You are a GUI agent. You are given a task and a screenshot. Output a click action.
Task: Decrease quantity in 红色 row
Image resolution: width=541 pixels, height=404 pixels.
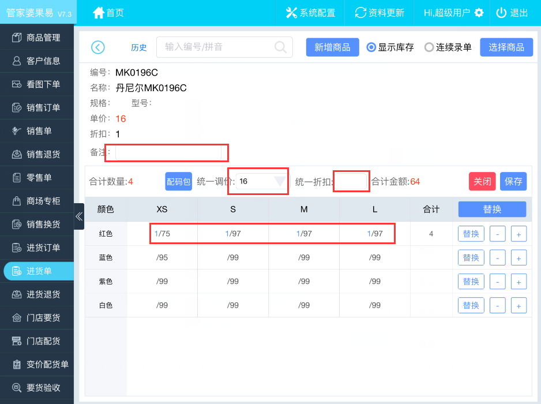tap(498, 234)
